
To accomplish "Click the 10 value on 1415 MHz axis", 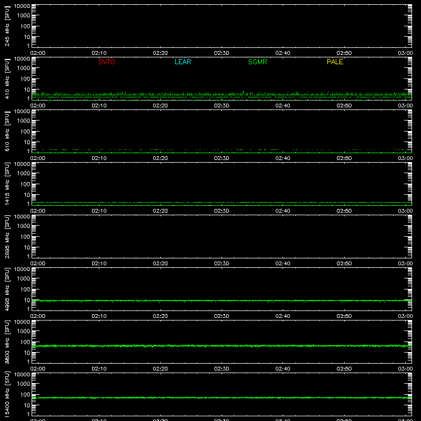I will [x=27, y=195].
